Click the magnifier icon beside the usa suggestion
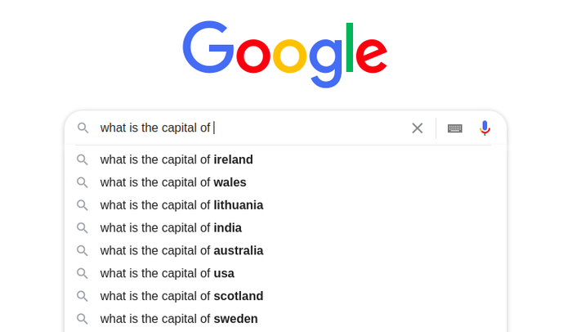Screen dimensions: 572x332 click(x=82, y=273)
